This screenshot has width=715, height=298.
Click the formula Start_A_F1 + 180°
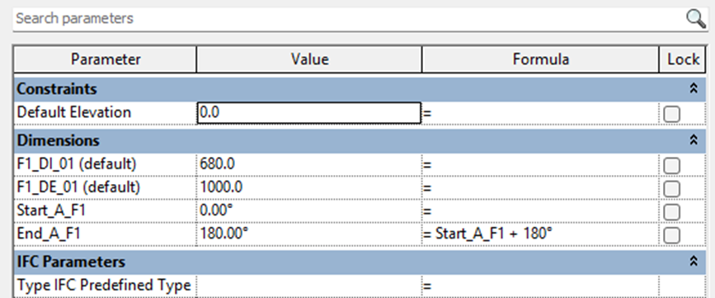(x=494, y=234)
